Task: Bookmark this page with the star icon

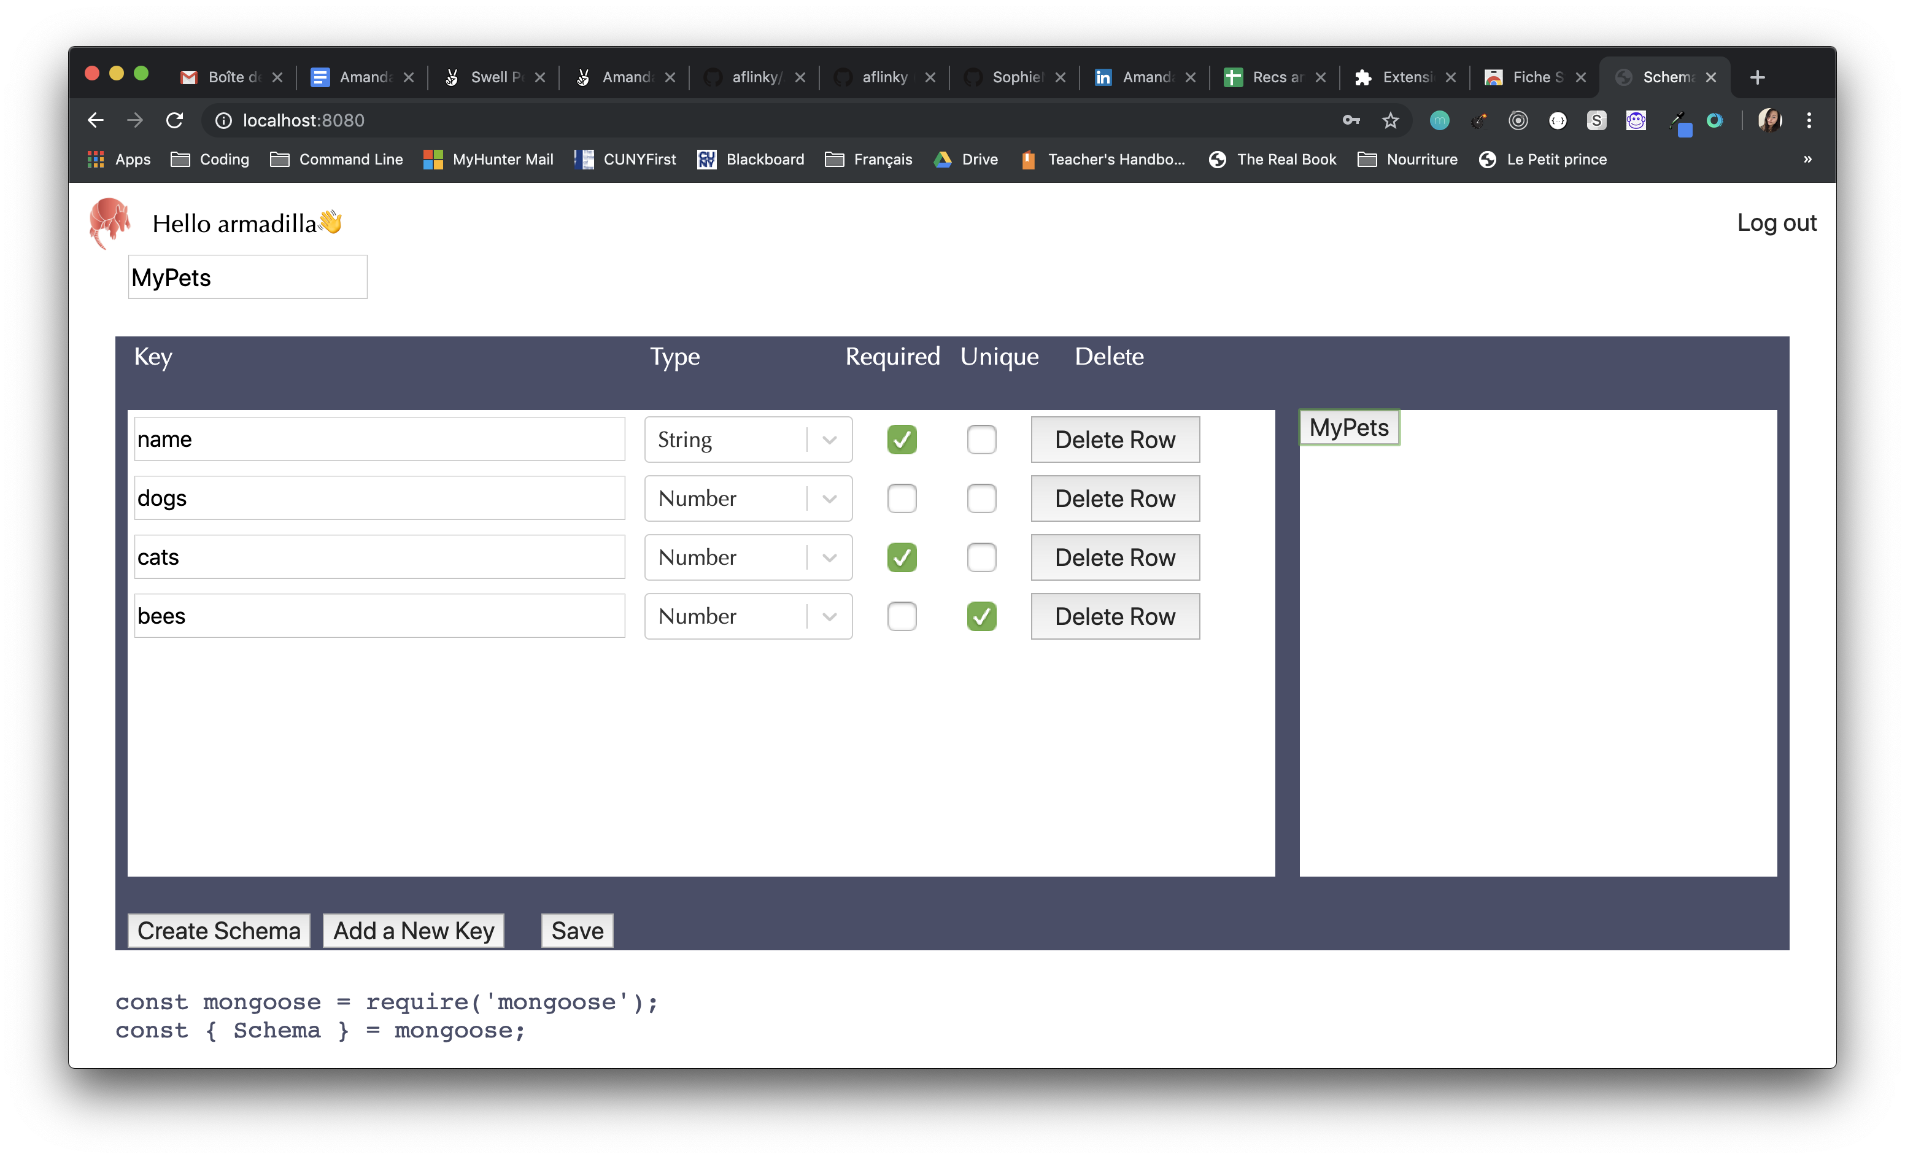Action: (x=1390, y=120)
